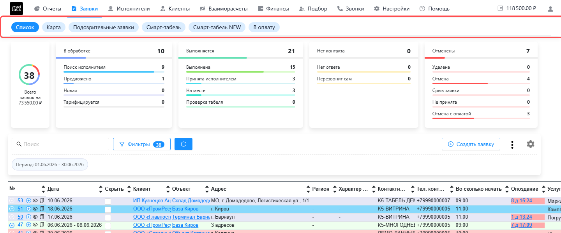
Task: Tick the Скрыть checkbox for request 50
Action: pyautogui.click(x=108, y=217)
